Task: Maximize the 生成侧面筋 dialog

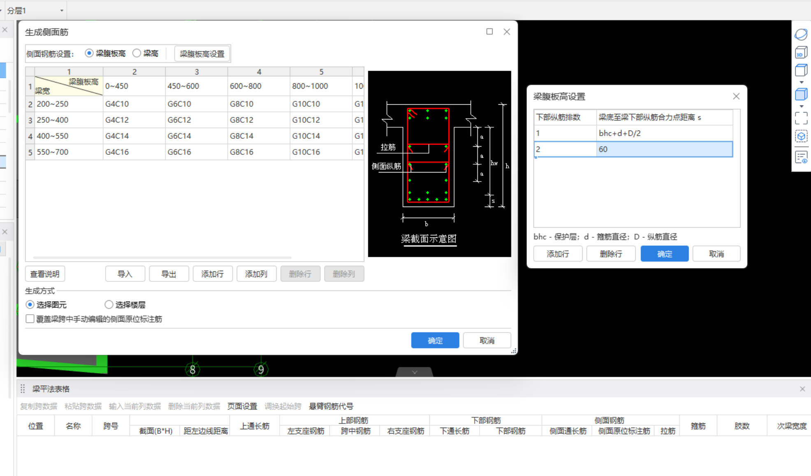Action: pyautogui.click(x=489, y=32)
